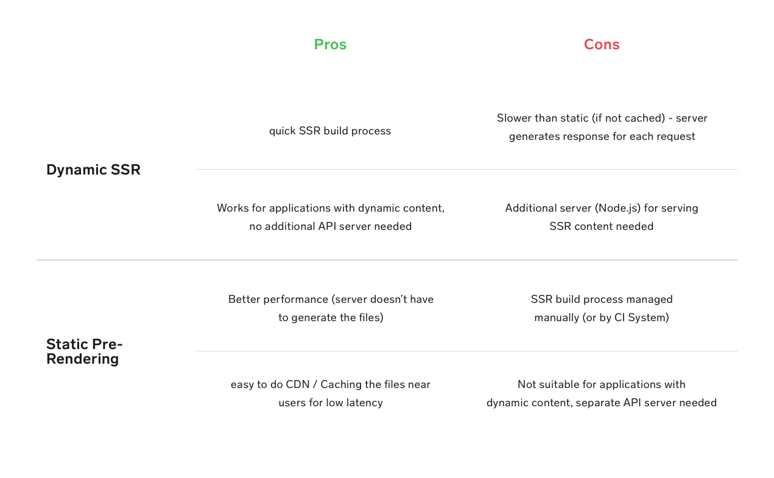Click the "Better performance" pro cell

click(x=331, y=308)
